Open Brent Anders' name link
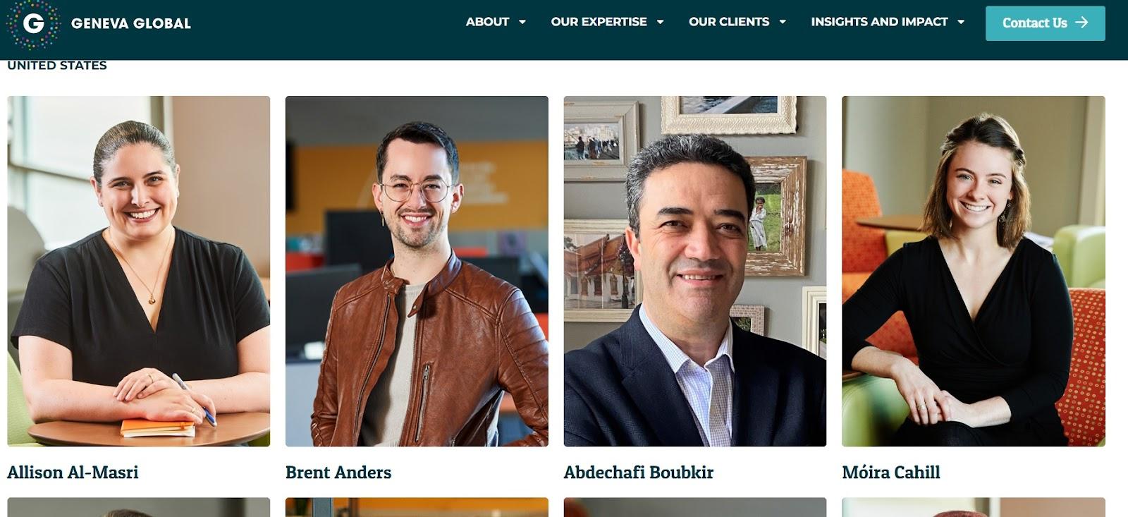The image size is (1128, 517). 338,472
